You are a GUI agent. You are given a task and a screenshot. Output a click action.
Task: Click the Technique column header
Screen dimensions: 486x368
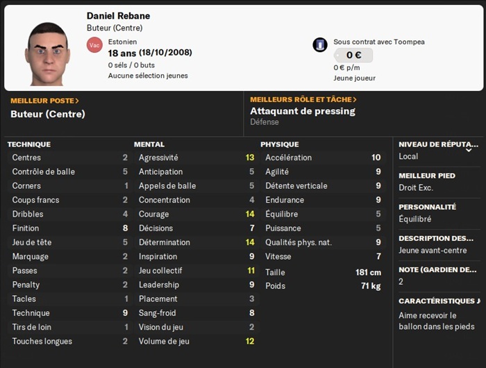pos(29,144)
